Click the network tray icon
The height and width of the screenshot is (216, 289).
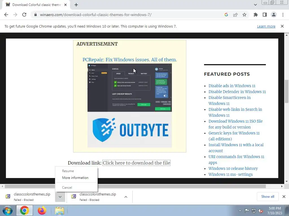click(254, 211)
